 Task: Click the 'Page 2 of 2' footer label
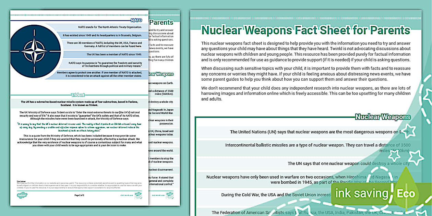[x=79, y=195]
